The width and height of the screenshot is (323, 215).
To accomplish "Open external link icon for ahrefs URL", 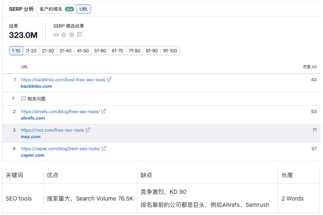I will point(104,111).
